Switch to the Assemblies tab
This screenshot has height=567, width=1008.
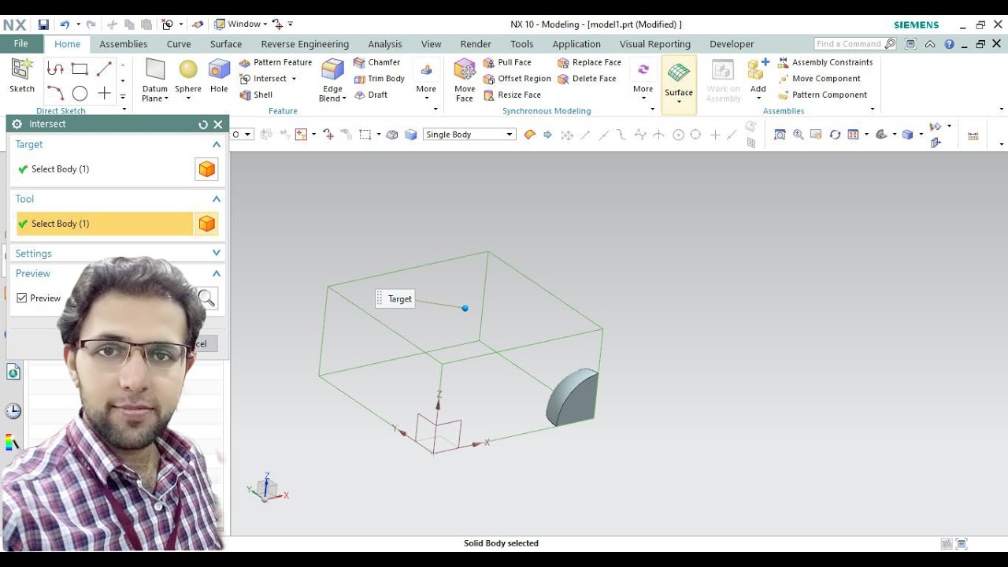124,44
